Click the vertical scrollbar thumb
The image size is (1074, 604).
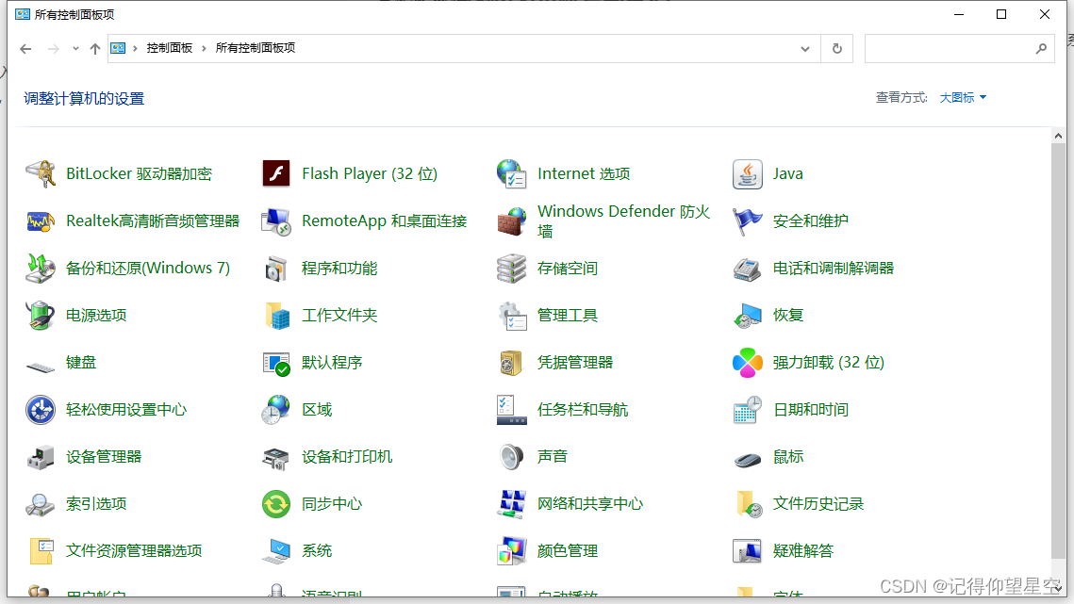(x=1058, y=351)
